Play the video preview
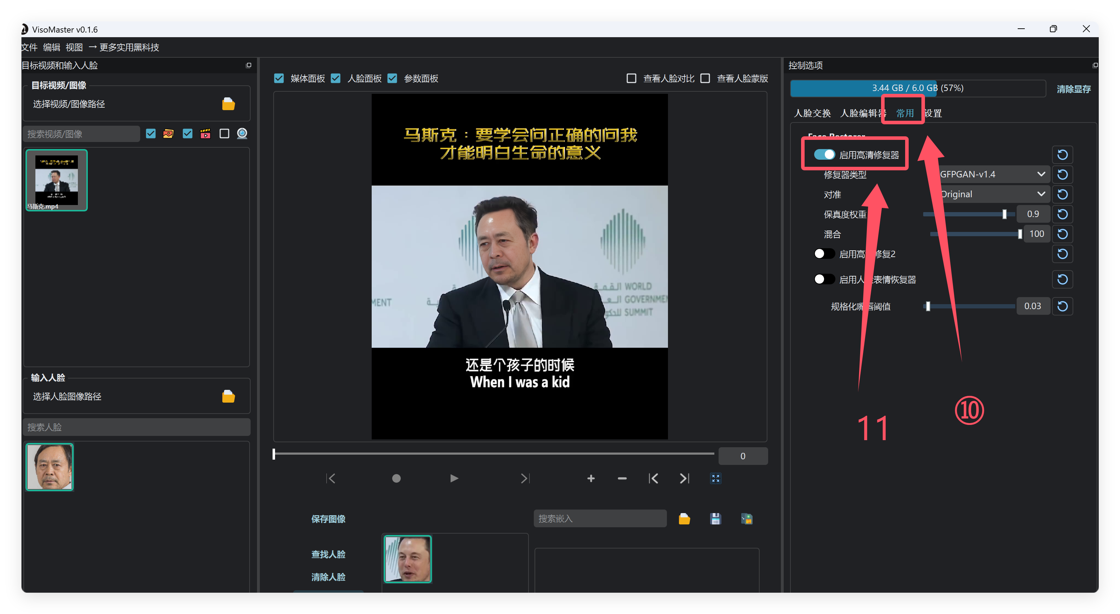This screenshot has width=1120, height=614. (454, 478)
